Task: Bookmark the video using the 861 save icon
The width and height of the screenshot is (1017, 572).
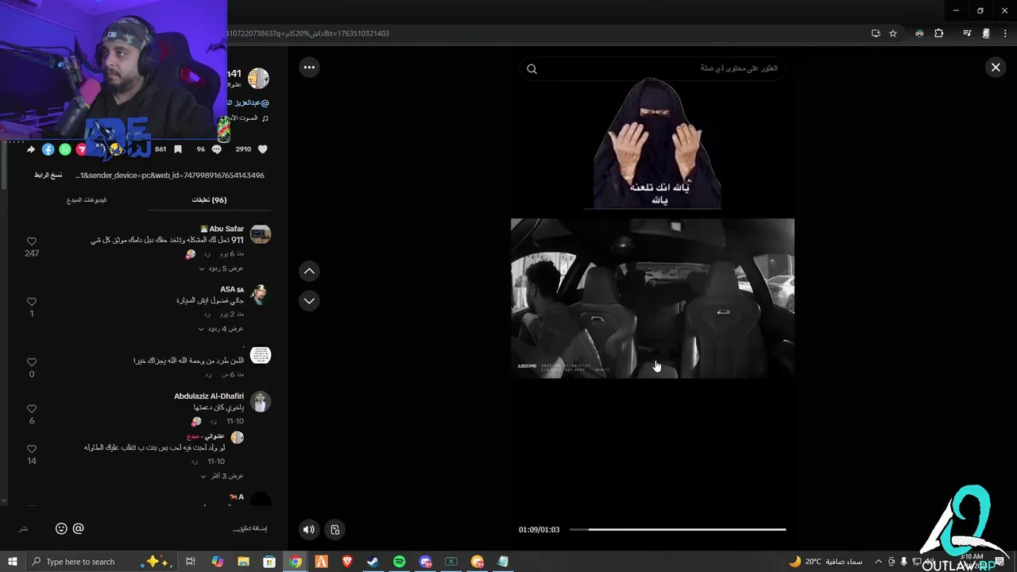Action: (178, 149)
